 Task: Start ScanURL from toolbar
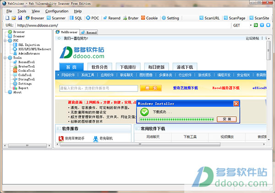(209, 18)
